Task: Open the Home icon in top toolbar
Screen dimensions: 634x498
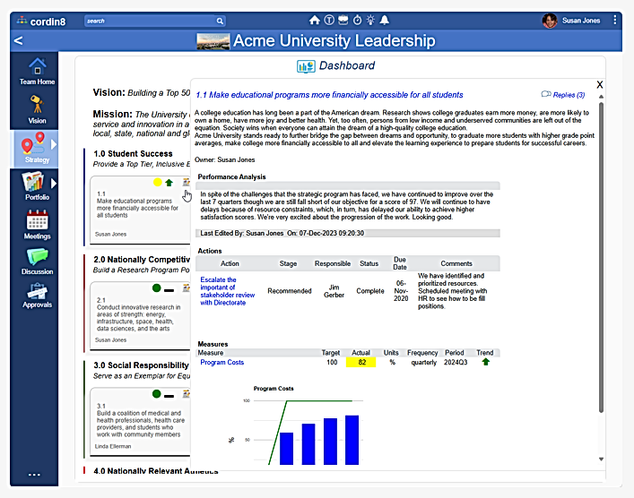Action: (314, 21)
